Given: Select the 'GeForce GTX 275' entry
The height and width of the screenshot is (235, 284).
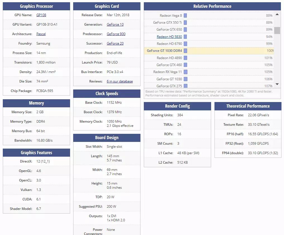Looking at the screenshot, I should pos(169,86).
